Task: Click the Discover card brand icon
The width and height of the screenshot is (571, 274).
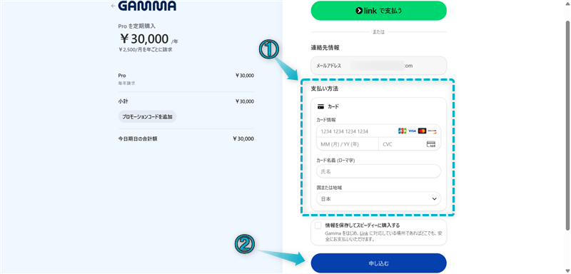Action: [432, 131]
